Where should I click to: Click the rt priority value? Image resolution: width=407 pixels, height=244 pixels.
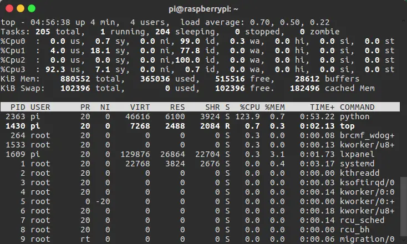pos(85,239)
